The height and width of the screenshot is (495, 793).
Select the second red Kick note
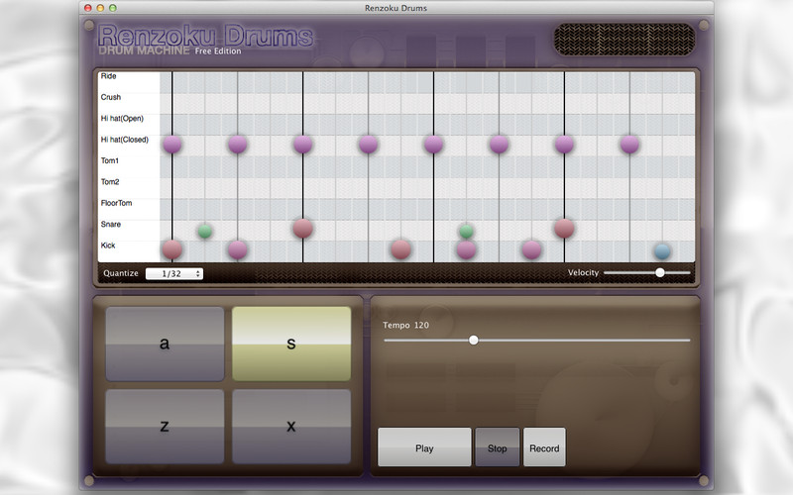401,249
